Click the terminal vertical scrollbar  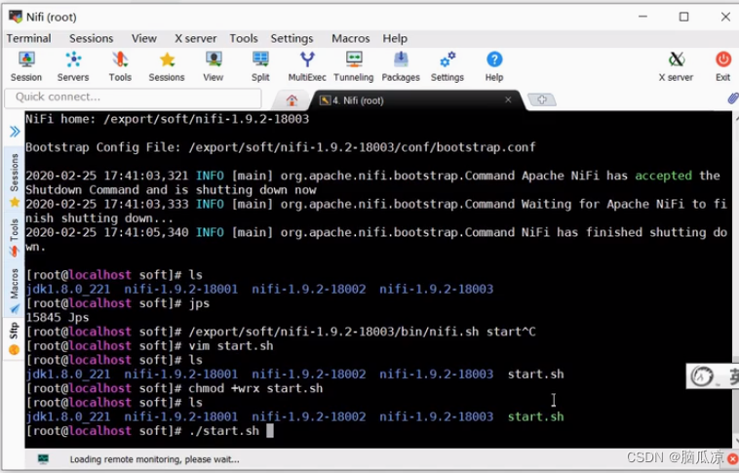click(x=736, y=278)
